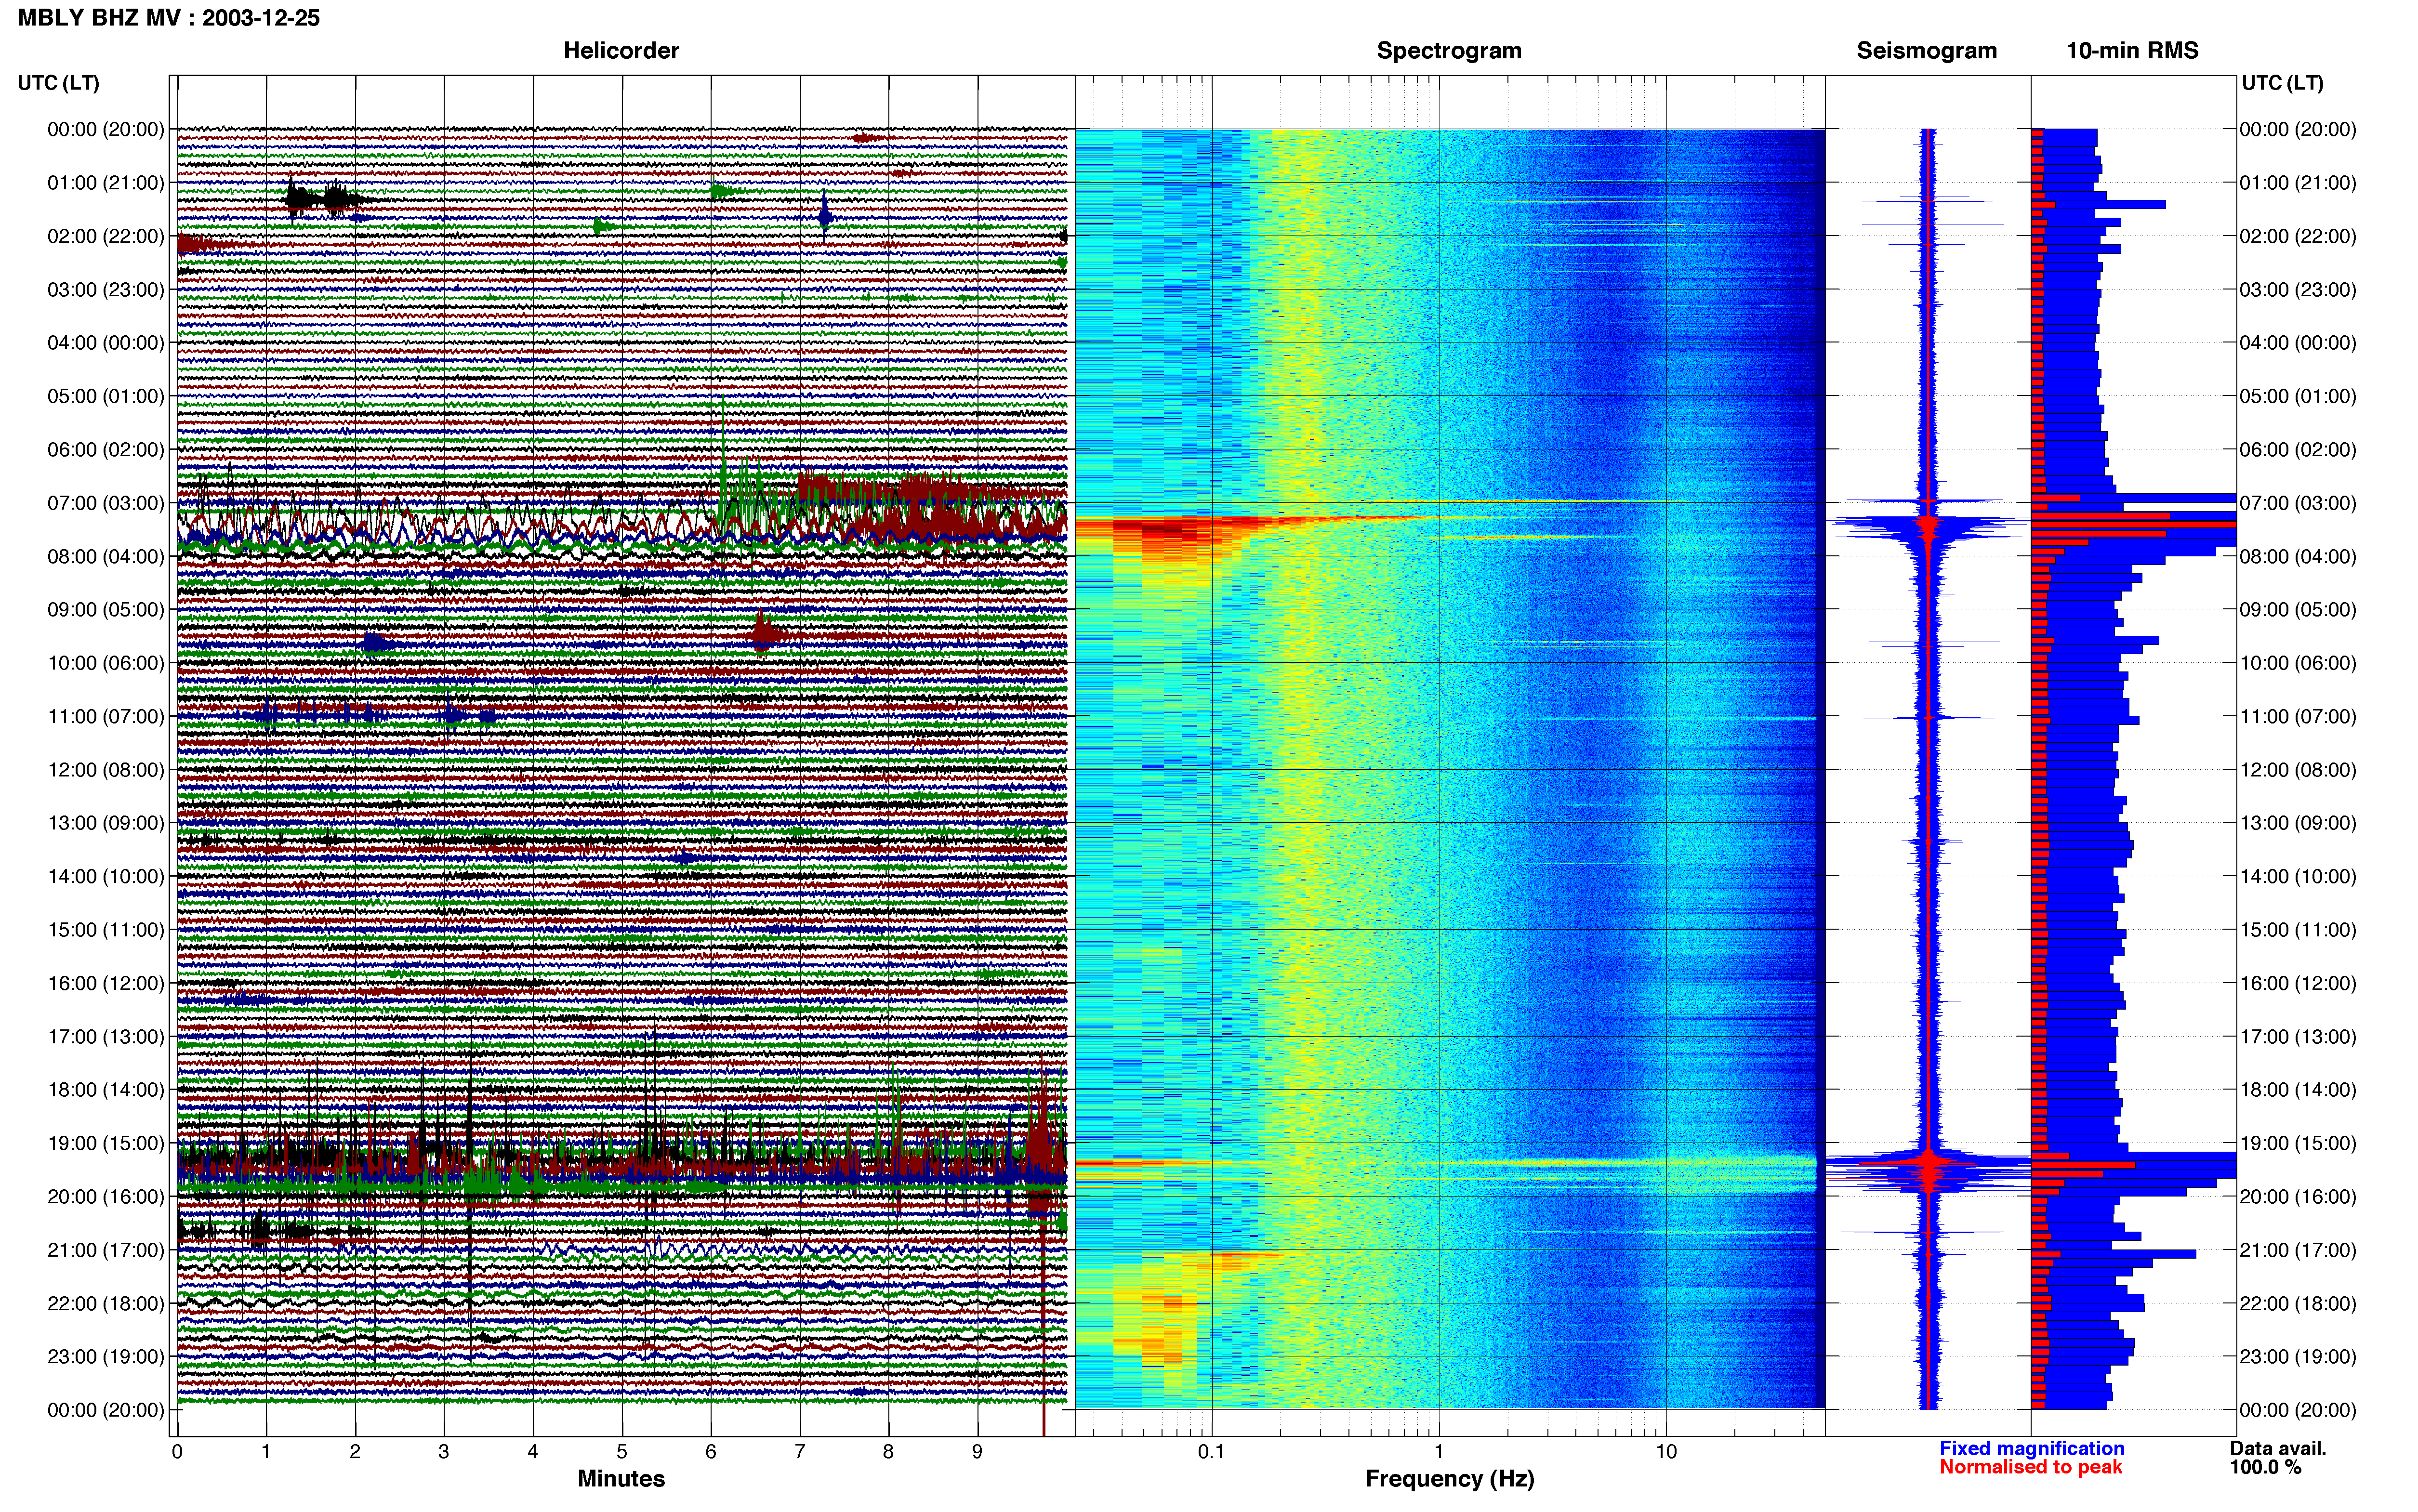The image size is (2418, 1512).
Task: Click minute tick label '9' on helicorder axis
Action: (977, 1451)
